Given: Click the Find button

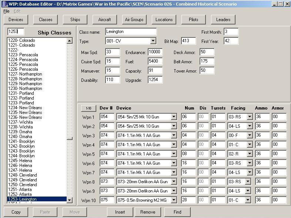Looking at the screenshot, I should (177, 212).
